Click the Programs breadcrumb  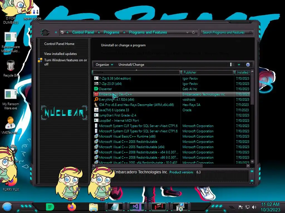[111, 32]
